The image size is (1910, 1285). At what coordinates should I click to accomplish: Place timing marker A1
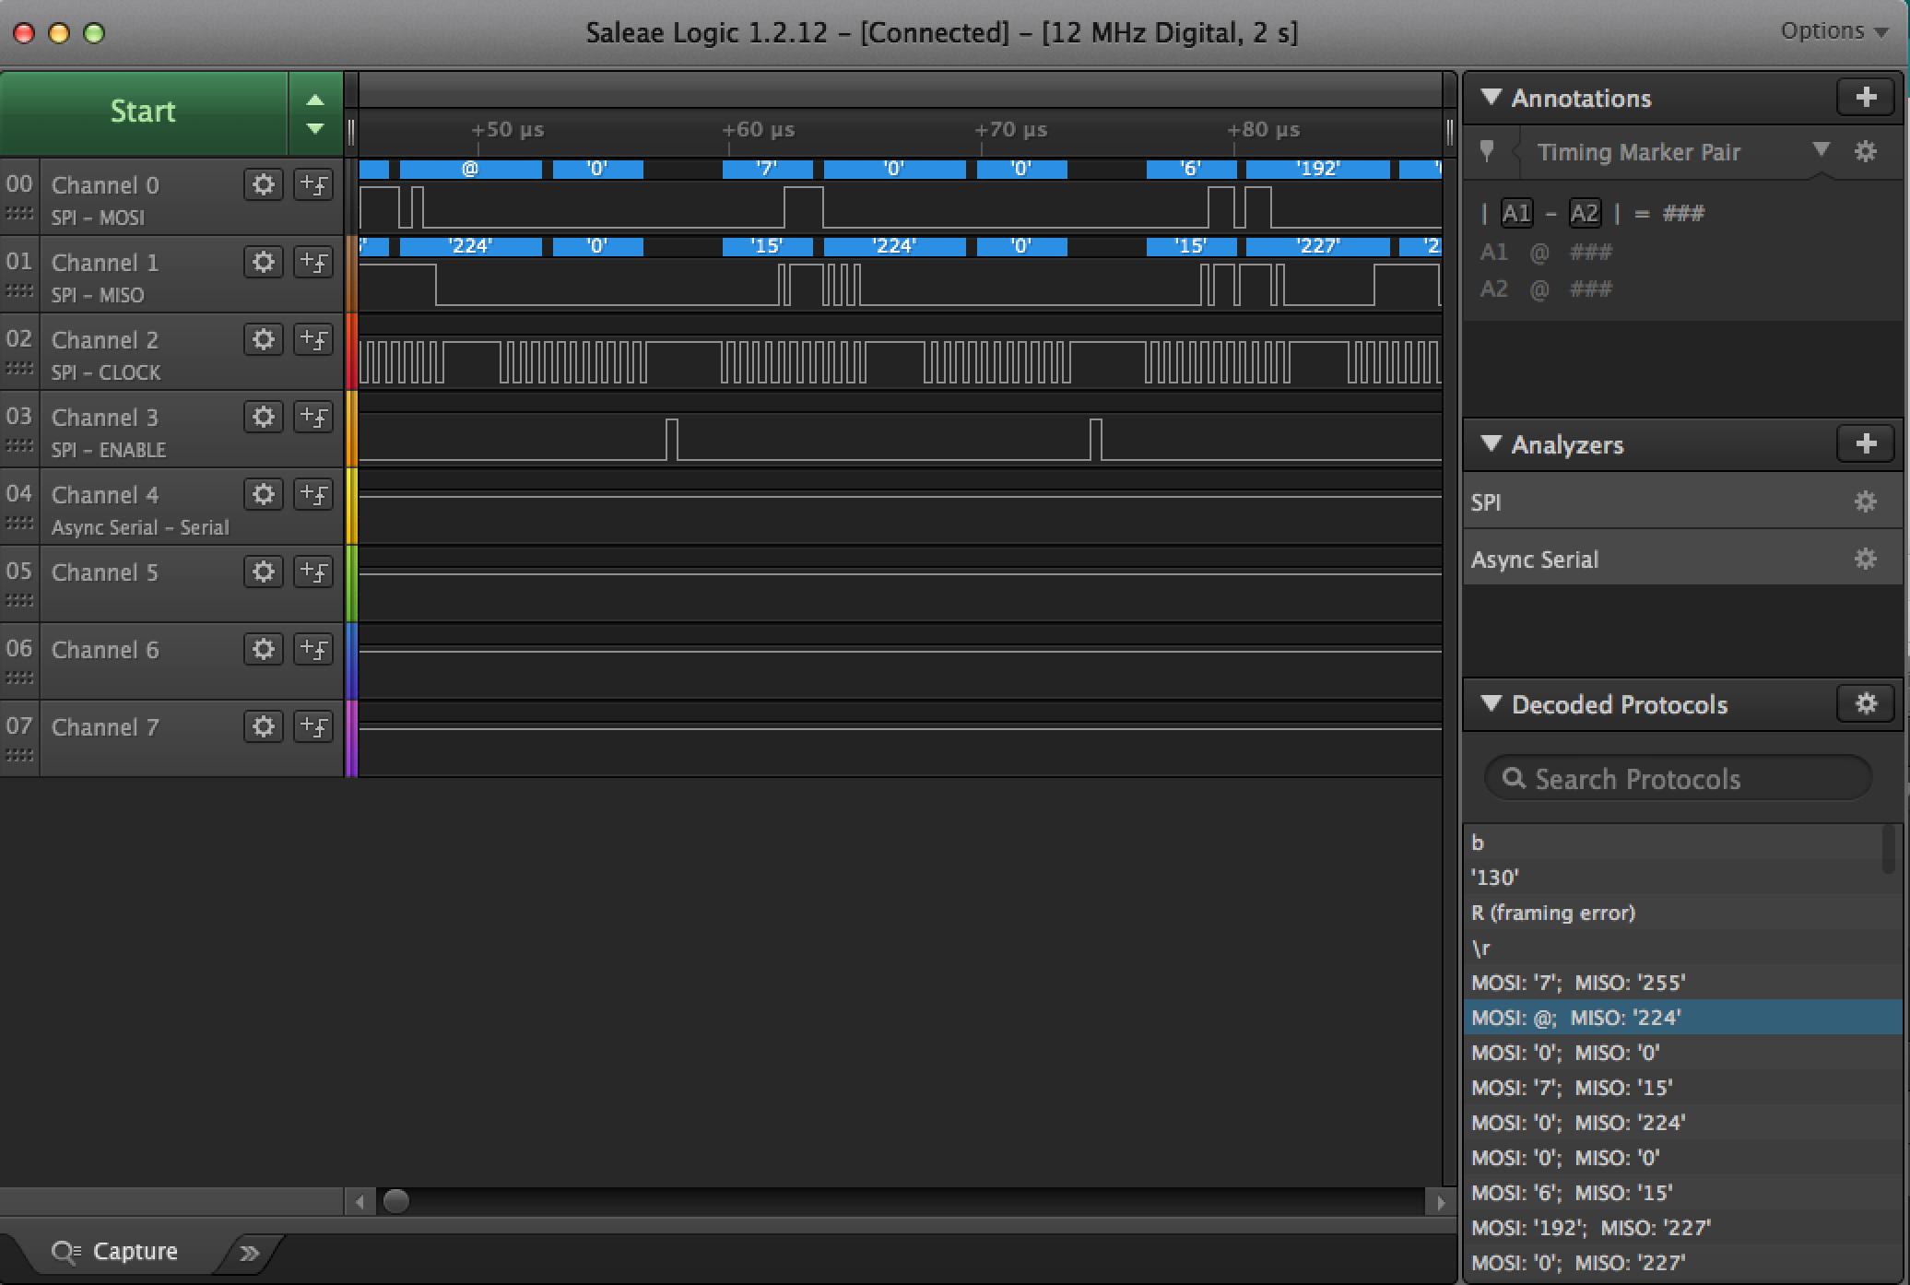1516,214
